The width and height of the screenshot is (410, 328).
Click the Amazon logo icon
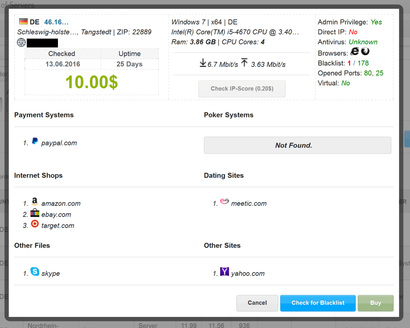[x=35, y=202]
